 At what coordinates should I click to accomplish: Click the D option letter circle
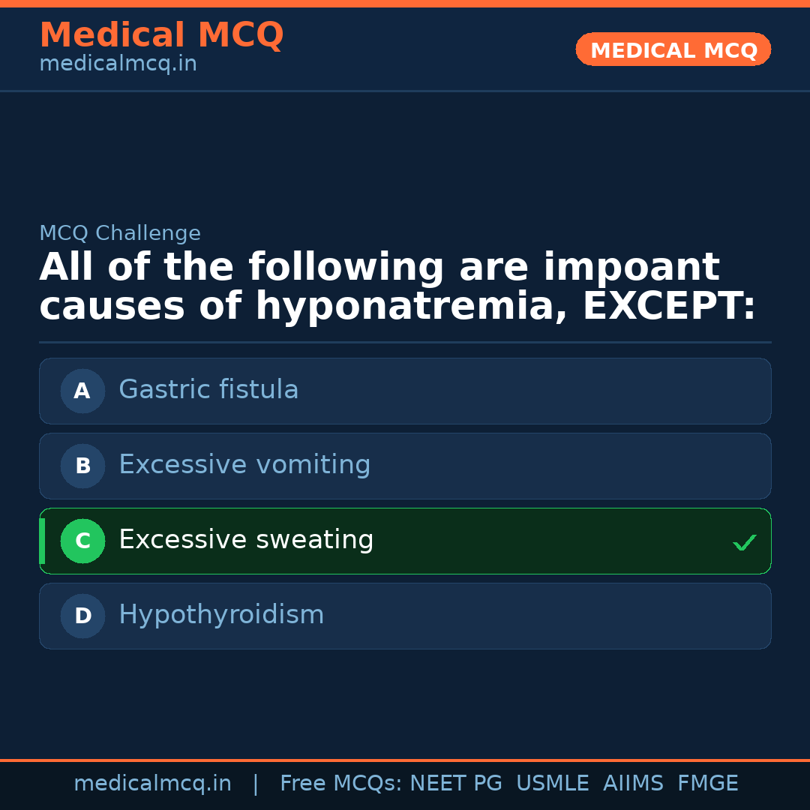(x=82, y=616)
